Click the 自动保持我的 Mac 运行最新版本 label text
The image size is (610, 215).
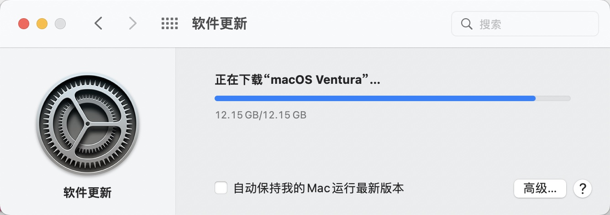click(319, 188)
